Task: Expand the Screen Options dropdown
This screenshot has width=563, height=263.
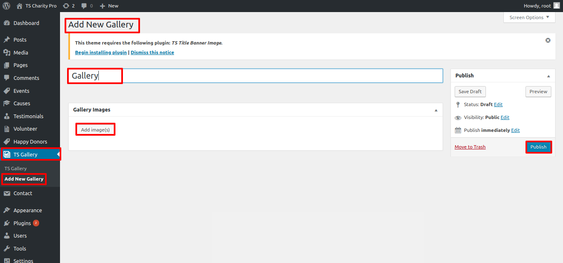Action: [529, 17]
